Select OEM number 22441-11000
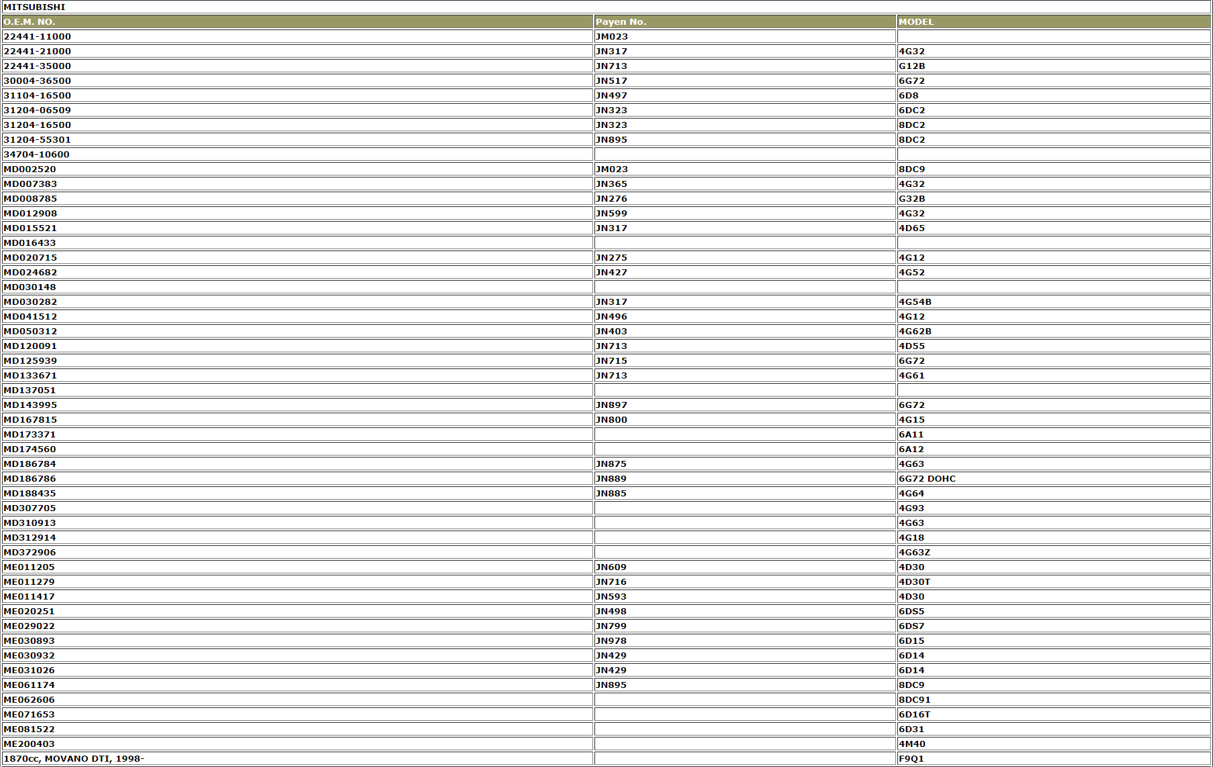The image size is (1213, 767). pos(298,36)
